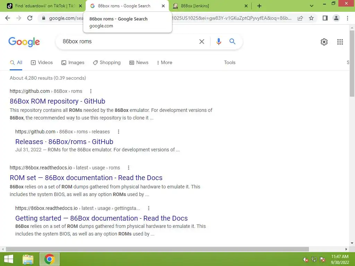This screenshot has height=266, width=355.
Task: Open options for Getting started result
Action: 148,208
